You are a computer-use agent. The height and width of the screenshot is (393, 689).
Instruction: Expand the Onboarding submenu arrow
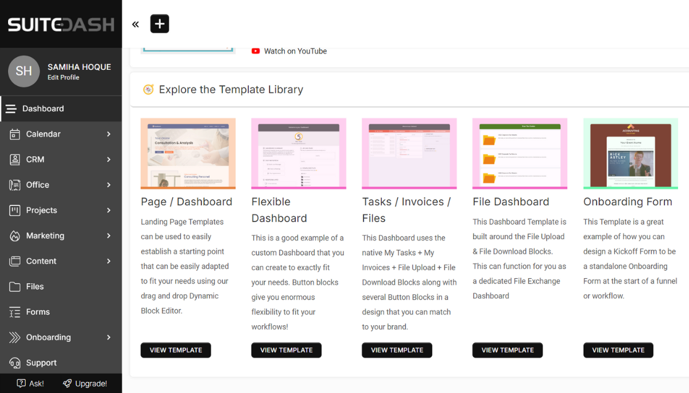109,337
